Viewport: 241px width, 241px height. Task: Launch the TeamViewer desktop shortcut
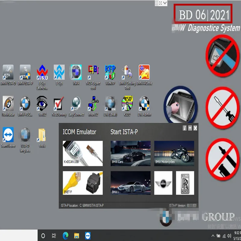(x=8, y=137)
